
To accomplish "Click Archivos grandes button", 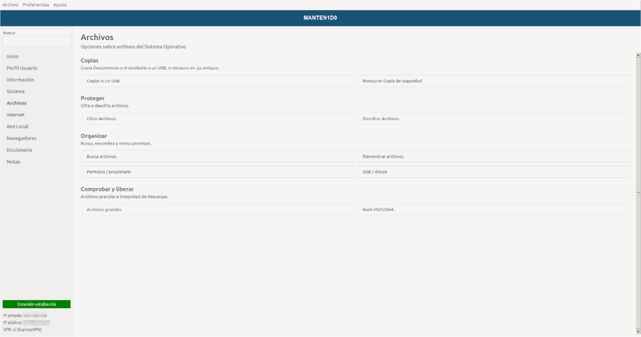I will 218,209.
